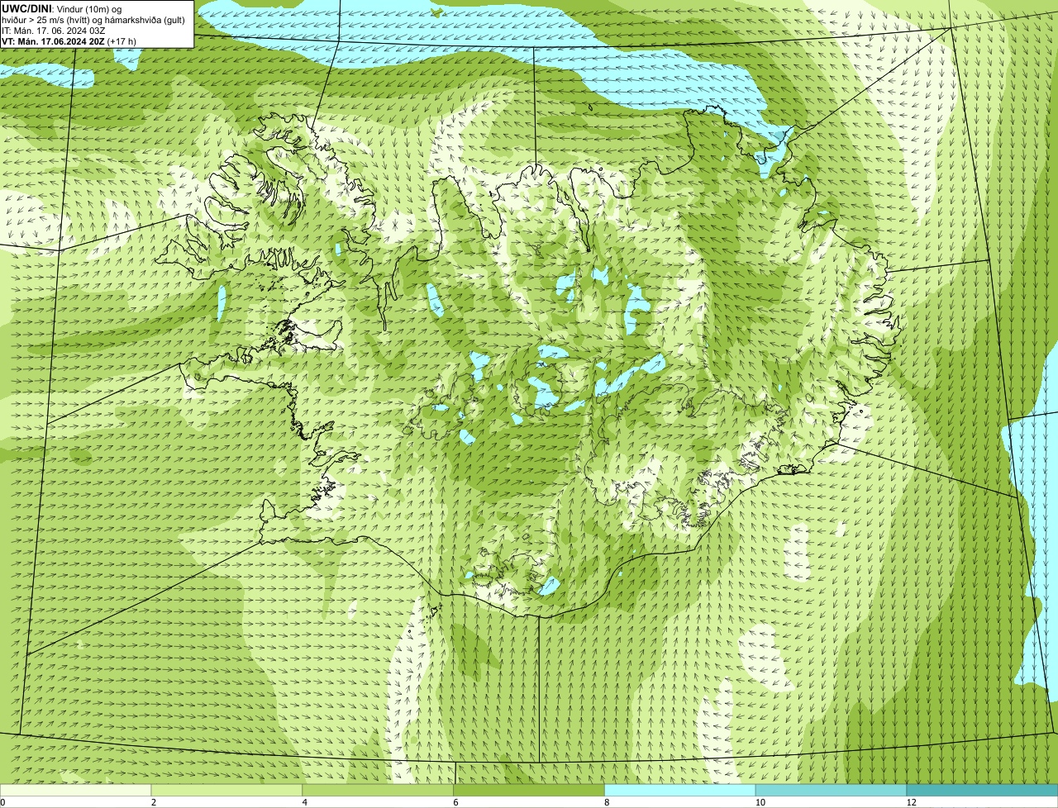Click the valid time line "VT: Mán. 17.06.2024 20Z (+17 h)"

click(69, 40)
